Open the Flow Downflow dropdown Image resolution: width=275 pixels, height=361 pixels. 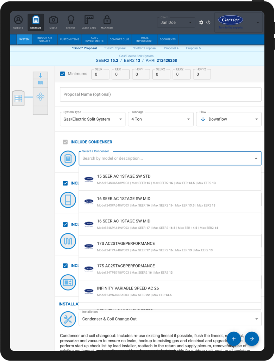click(229, 119)
